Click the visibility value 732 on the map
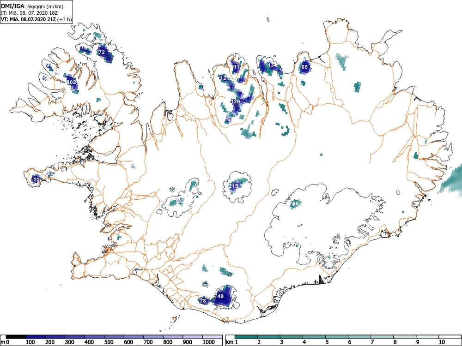 [x=179, y=202]
